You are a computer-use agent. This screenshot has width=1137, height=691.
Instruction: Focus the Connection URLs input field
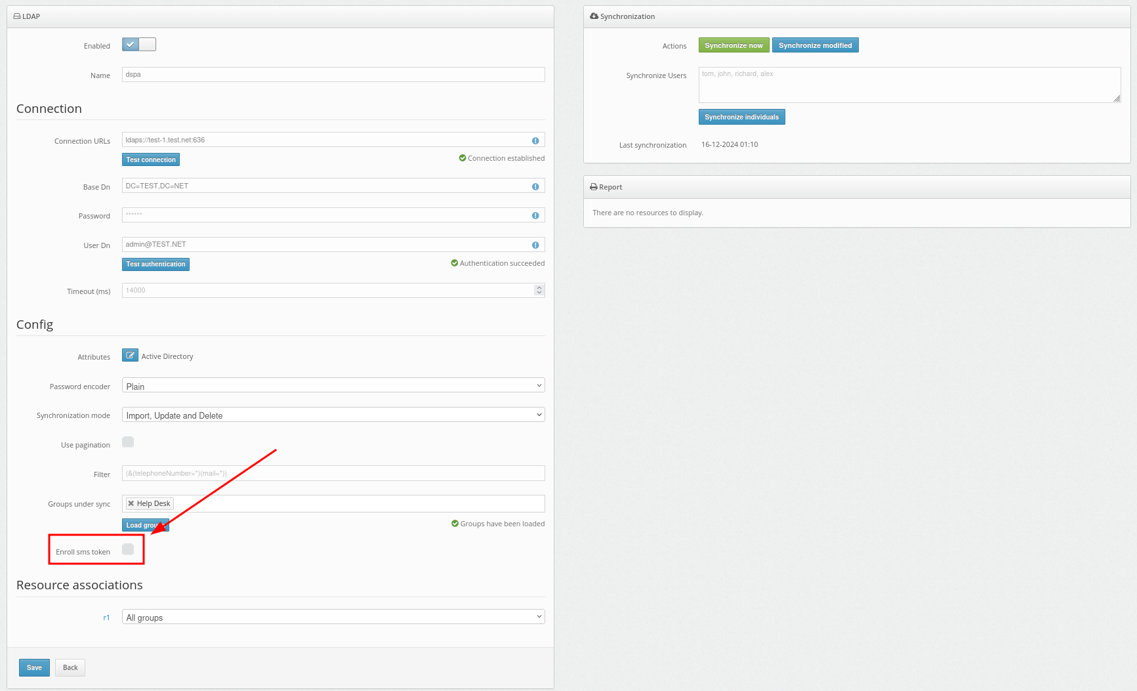pyautogui.click(x=333, y=140)
